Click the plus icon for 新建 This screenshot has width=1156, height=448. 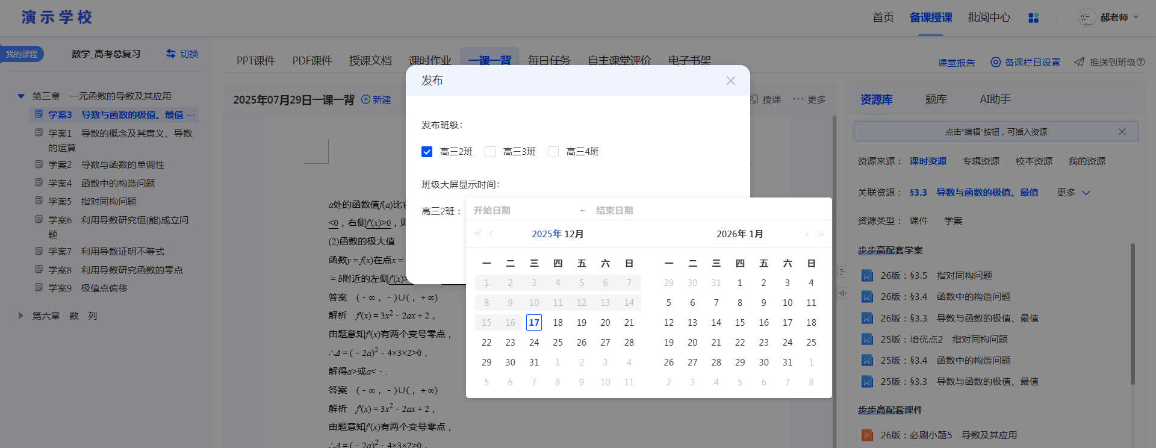[365, 99]
